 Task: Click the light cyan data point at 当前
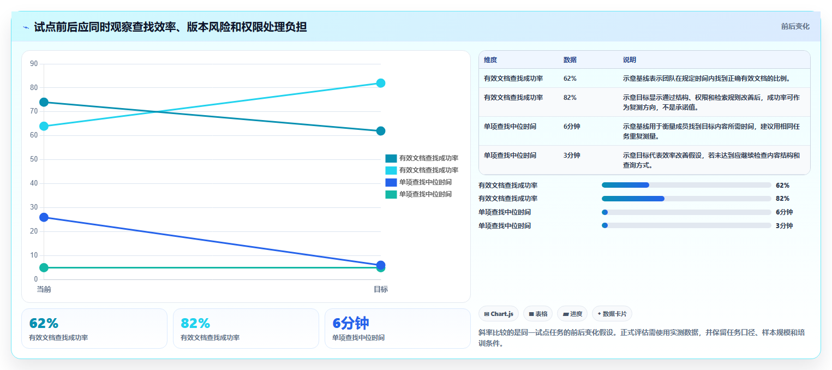click(44, 126)
